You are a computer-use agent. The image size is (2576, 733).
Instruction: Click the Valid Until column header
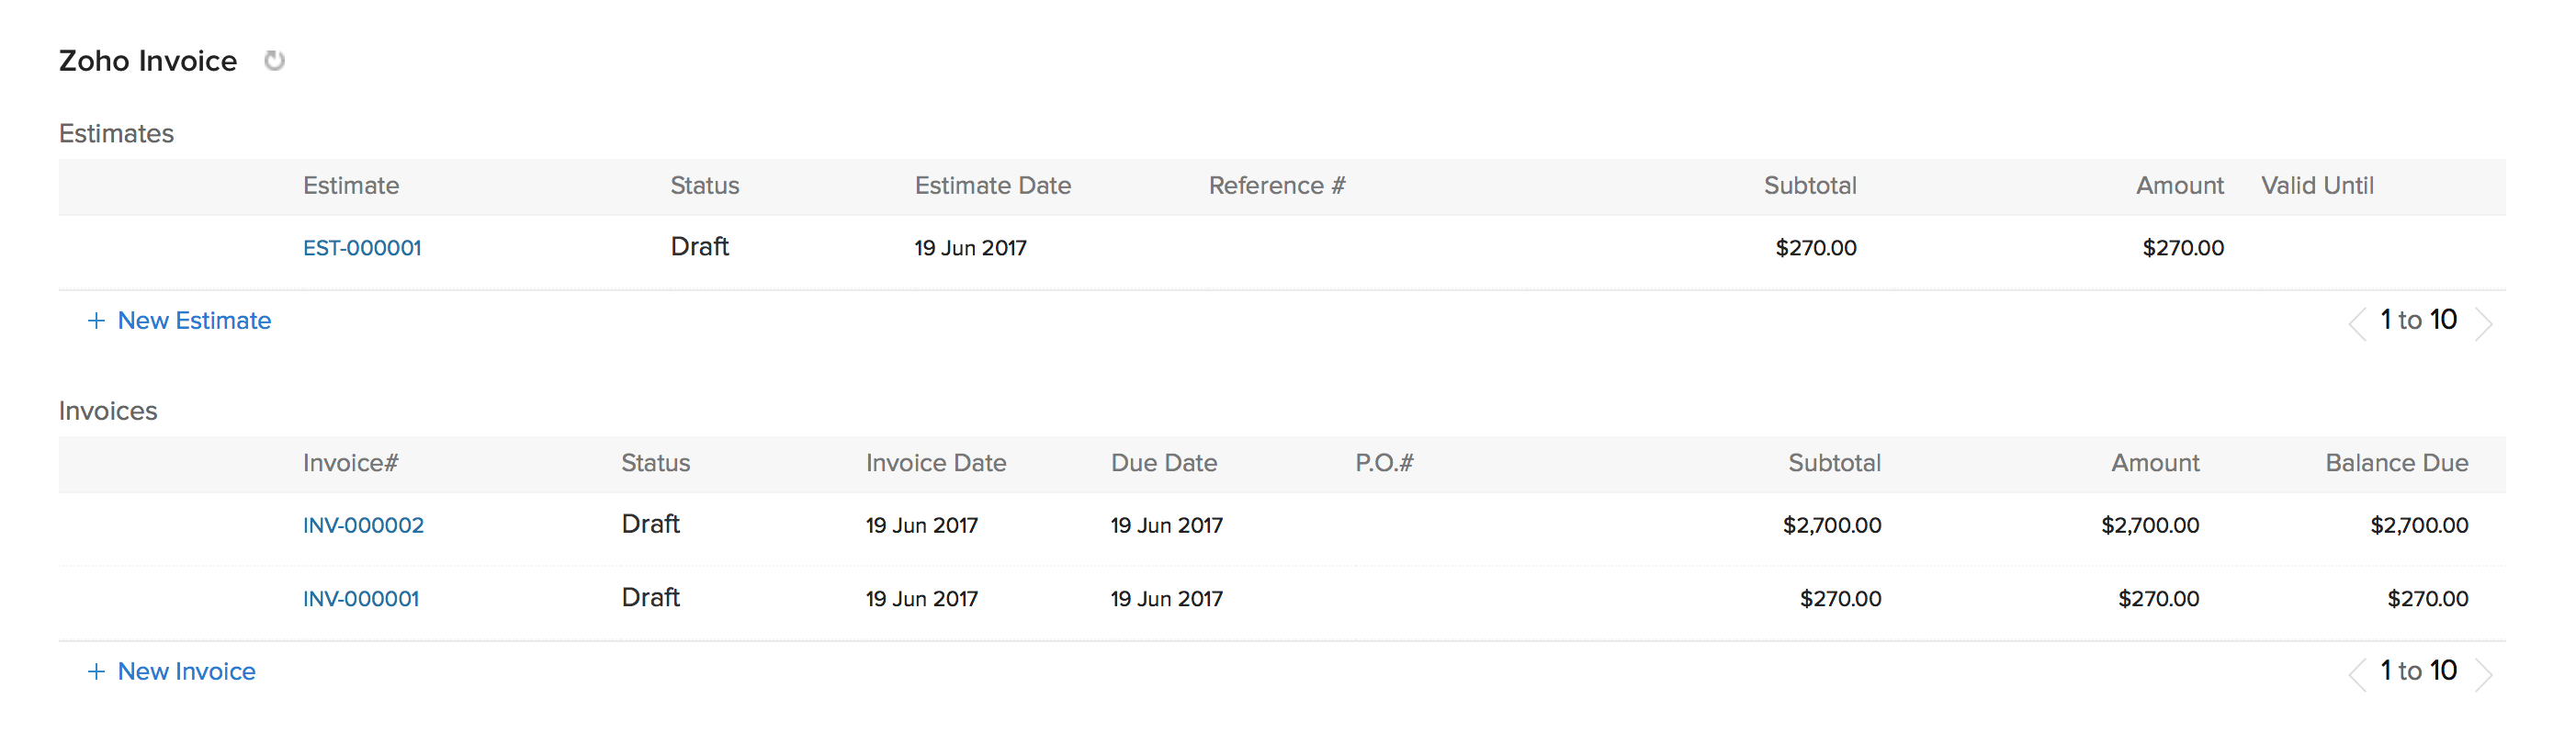[2317, 186]
